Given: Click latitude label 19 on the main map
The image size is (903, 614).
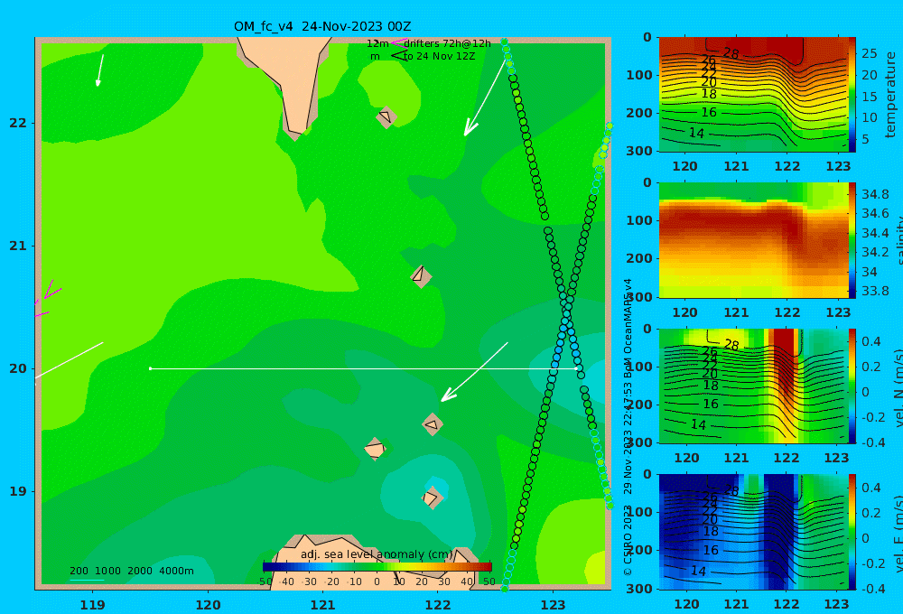Looking at the screenshot, I should [x=18, y=491].
